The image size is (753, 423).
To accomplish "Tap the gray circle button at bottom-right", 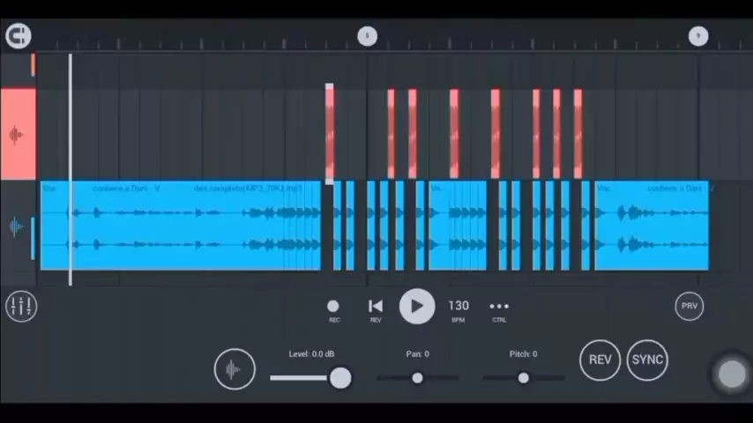I will [x=732, y=374].
